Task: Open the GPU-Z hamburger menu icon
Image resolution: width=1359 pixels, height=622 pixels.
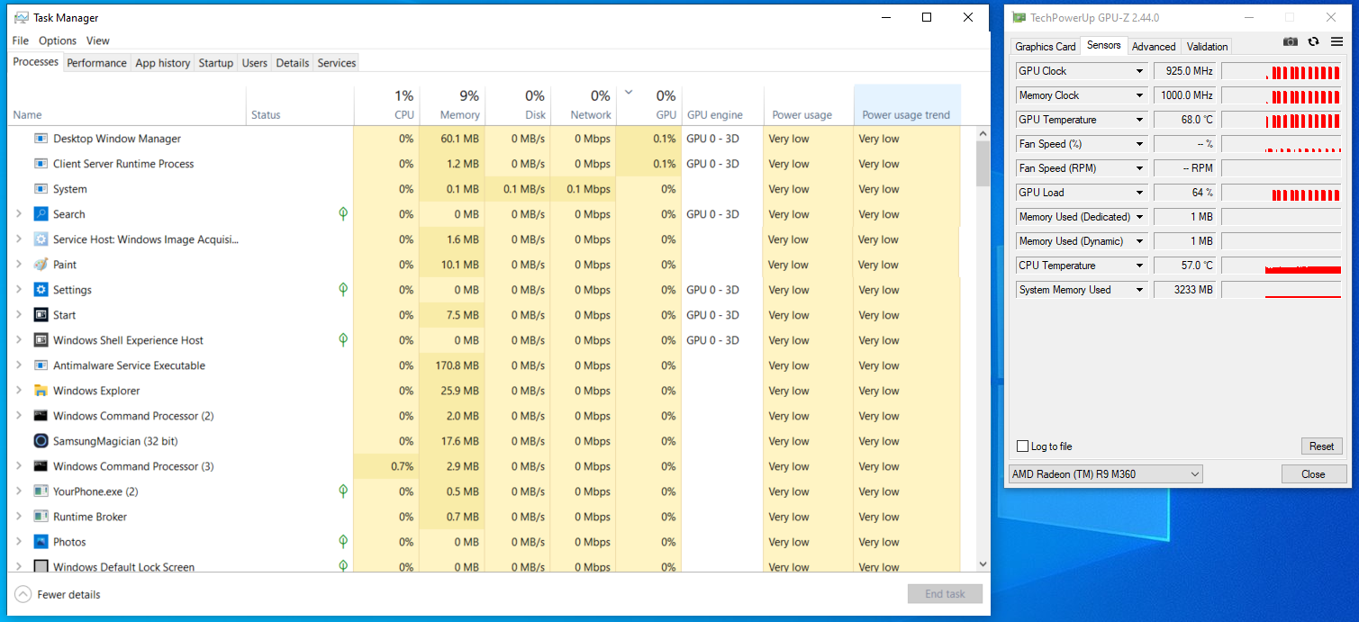Action: click(x=1336, y=41)
